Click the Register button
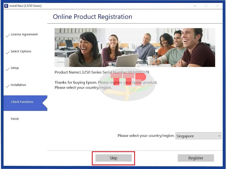226x169 pixels. click(195, 158)
